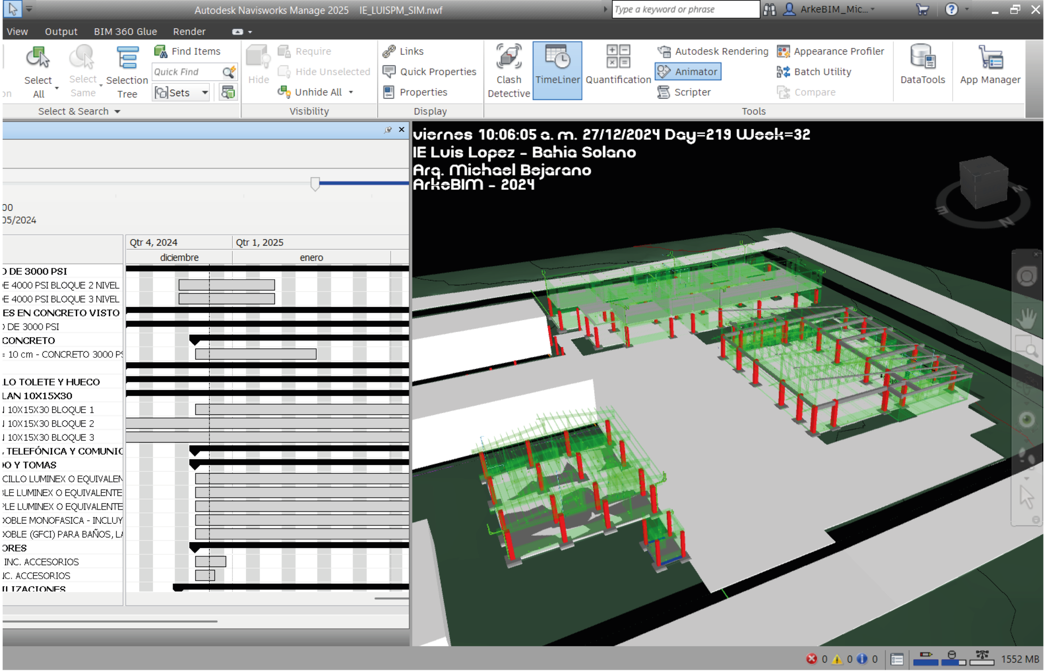
Task: Click Unhide All icon
Action: pos(284,92)
